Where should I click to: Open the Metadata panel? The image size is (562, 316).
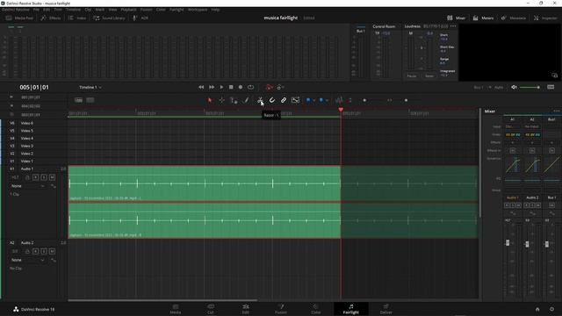point(513,18)
